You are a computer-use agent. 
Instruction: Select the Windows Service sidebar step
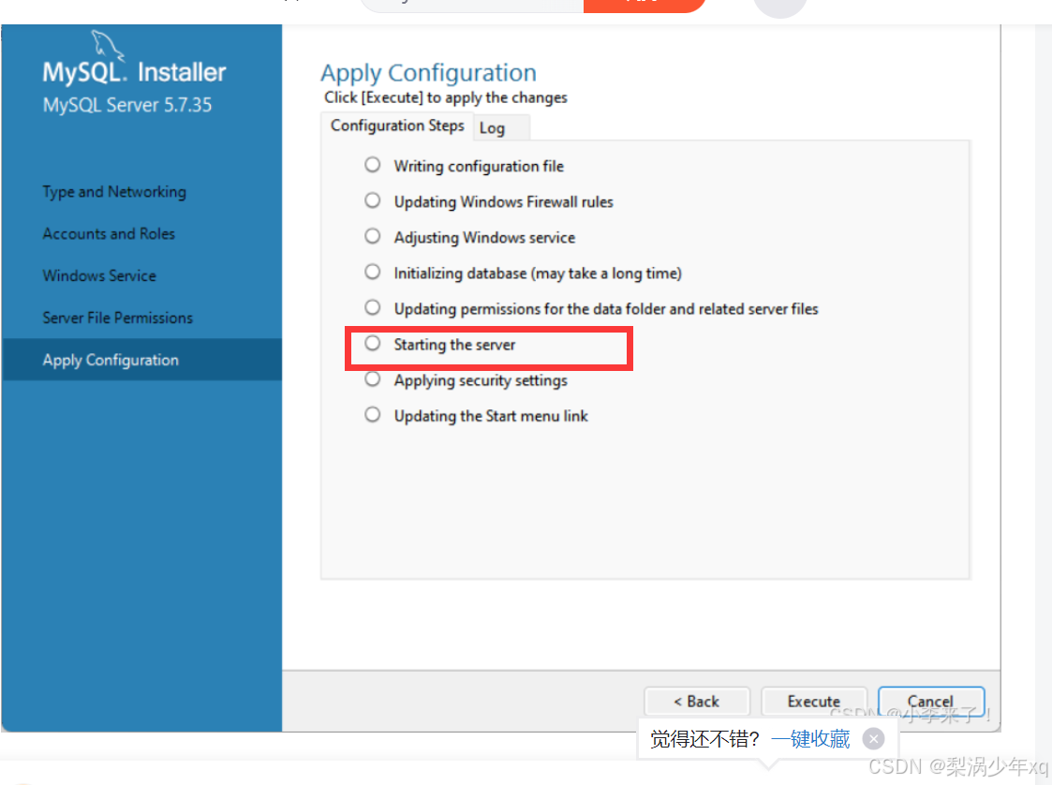coord(99,275)
